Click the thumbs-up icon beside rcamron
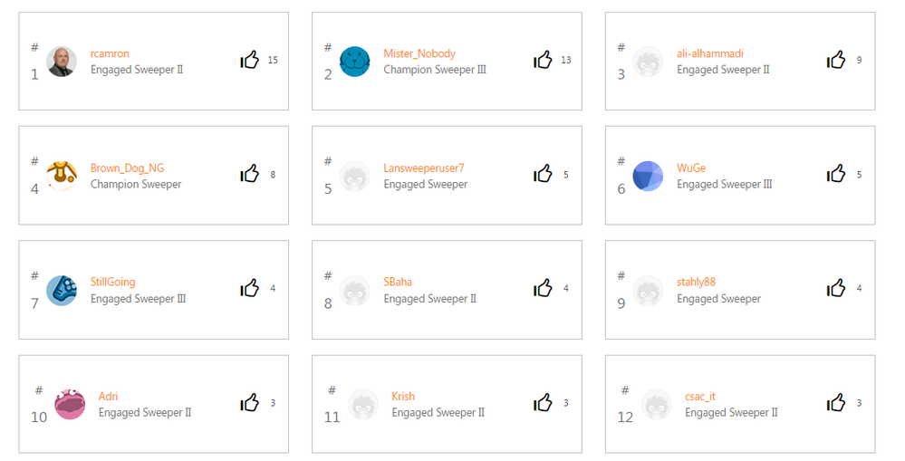Image resolution: width=905 pixels, height=461 pixels. (x=250, y=61)
